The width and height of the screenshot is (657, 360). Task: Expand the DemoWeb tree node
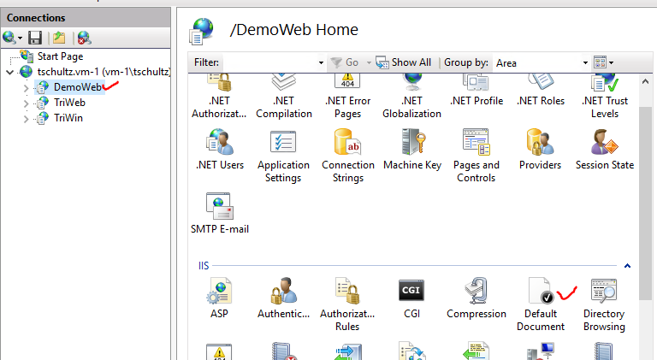[26, 87]
